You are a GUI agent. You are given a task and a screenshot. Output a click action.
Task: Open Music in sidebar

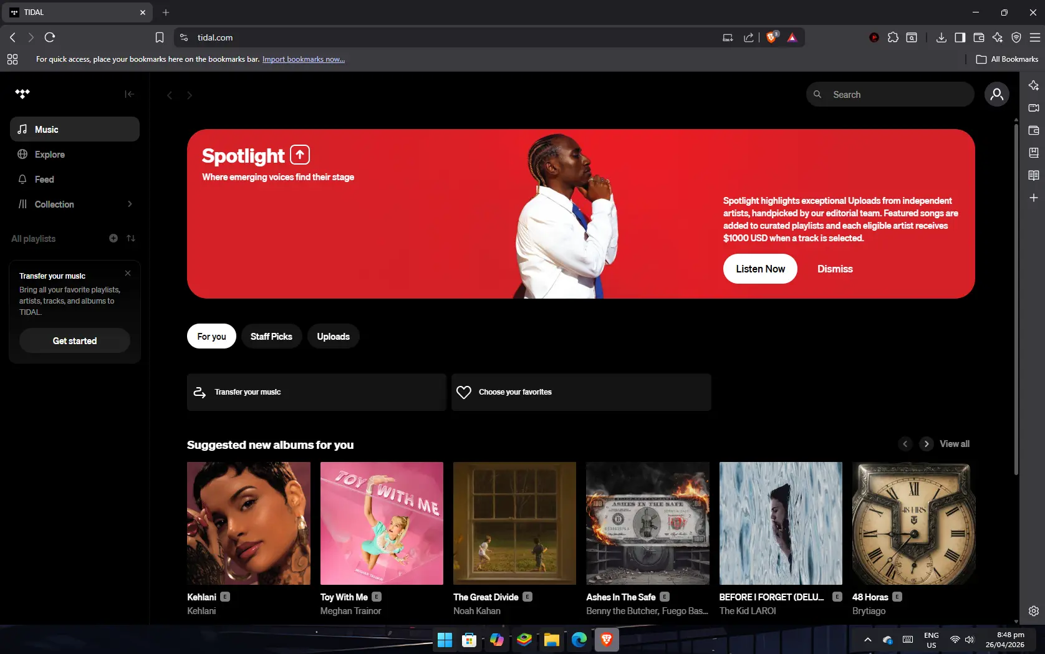coord(75,129)
